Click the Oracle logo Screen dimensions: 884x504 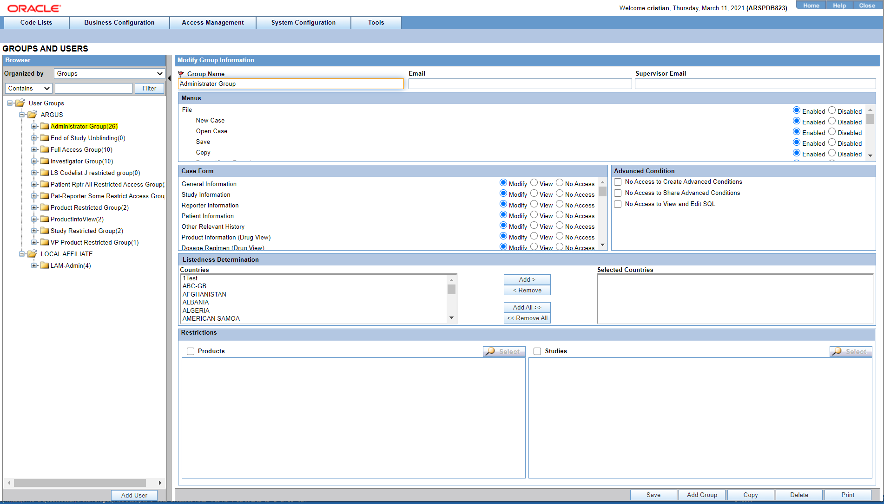[x=34, y=8]
